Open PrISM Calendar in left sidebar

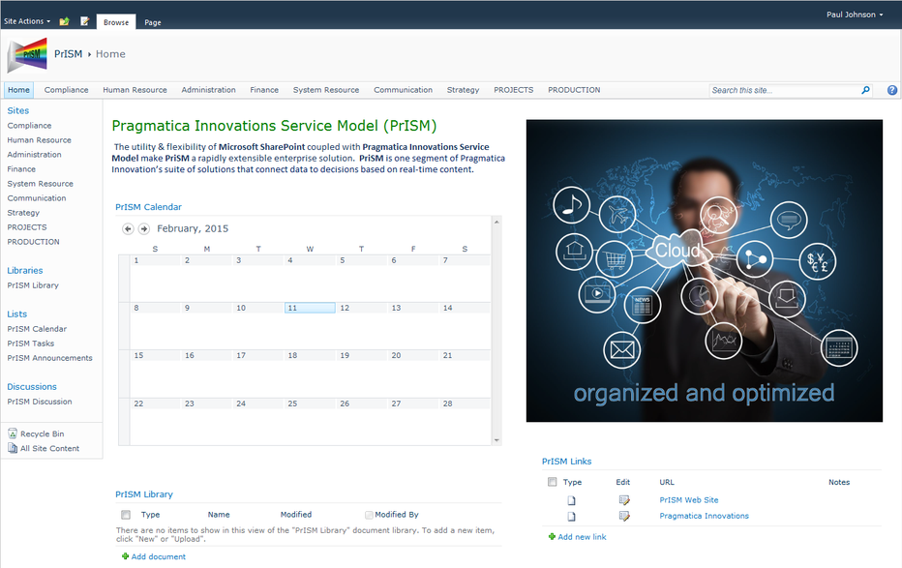[x=37, y=329]
